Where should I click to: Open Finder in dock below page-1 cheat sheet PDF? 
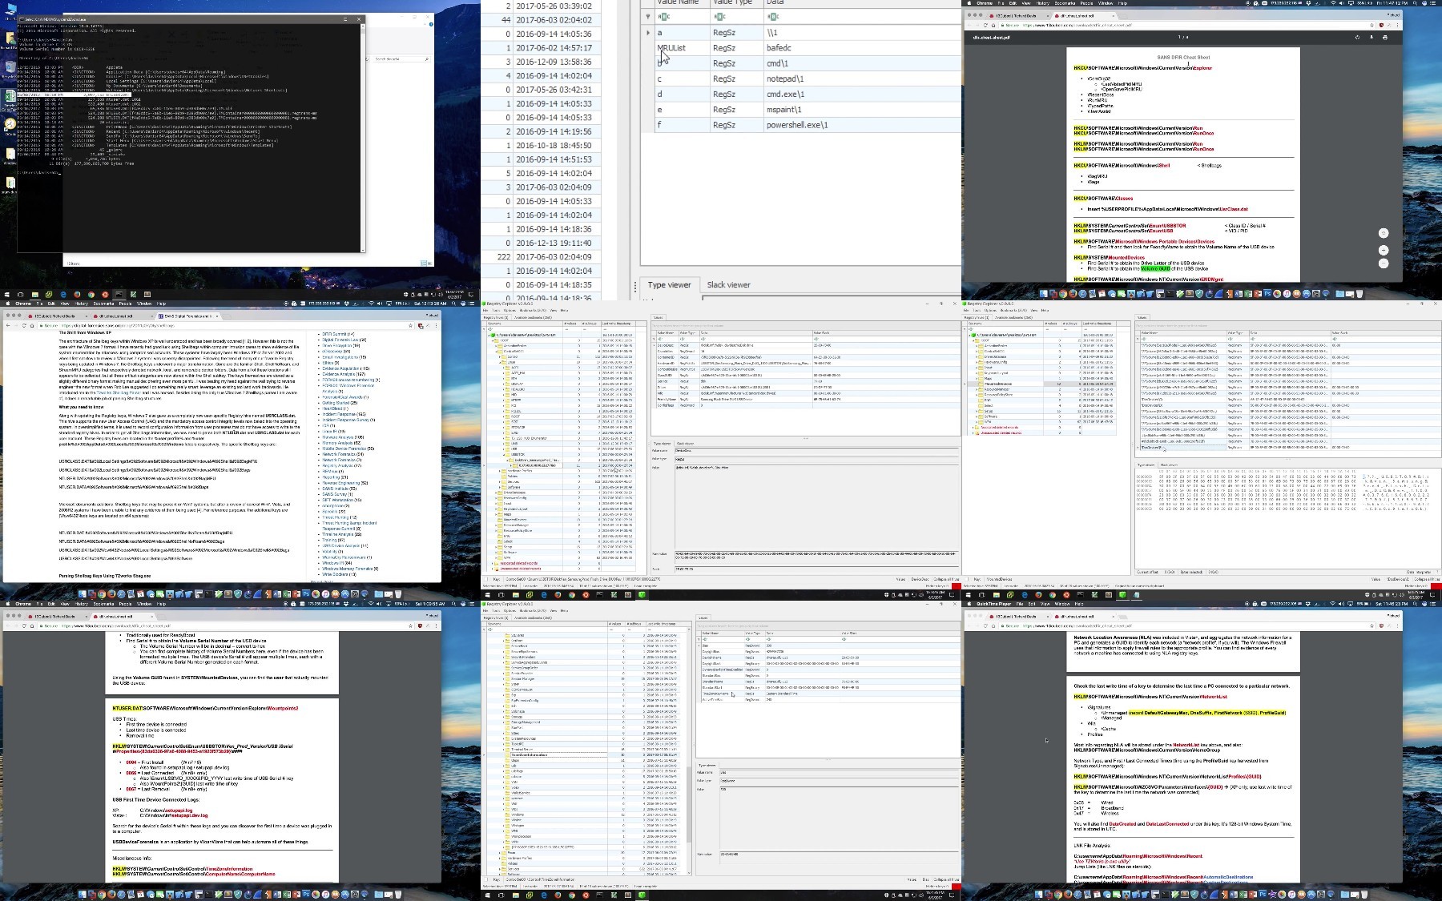click(1044, 294)
